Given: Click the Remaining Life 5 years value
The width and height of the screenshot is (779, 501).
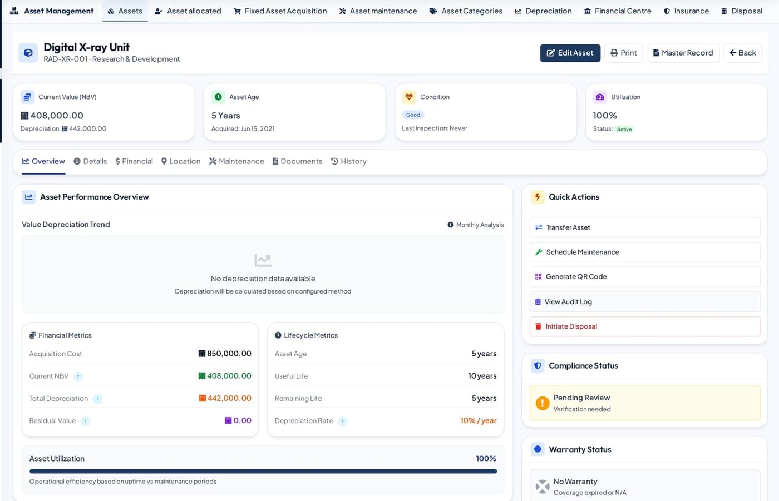Looking at the screenshot, I should click(x=484, y=398).
